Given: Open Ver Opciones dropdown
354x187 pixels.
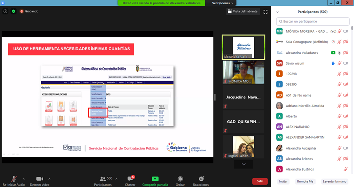Looking at the screenshot, I should (222, 3).
